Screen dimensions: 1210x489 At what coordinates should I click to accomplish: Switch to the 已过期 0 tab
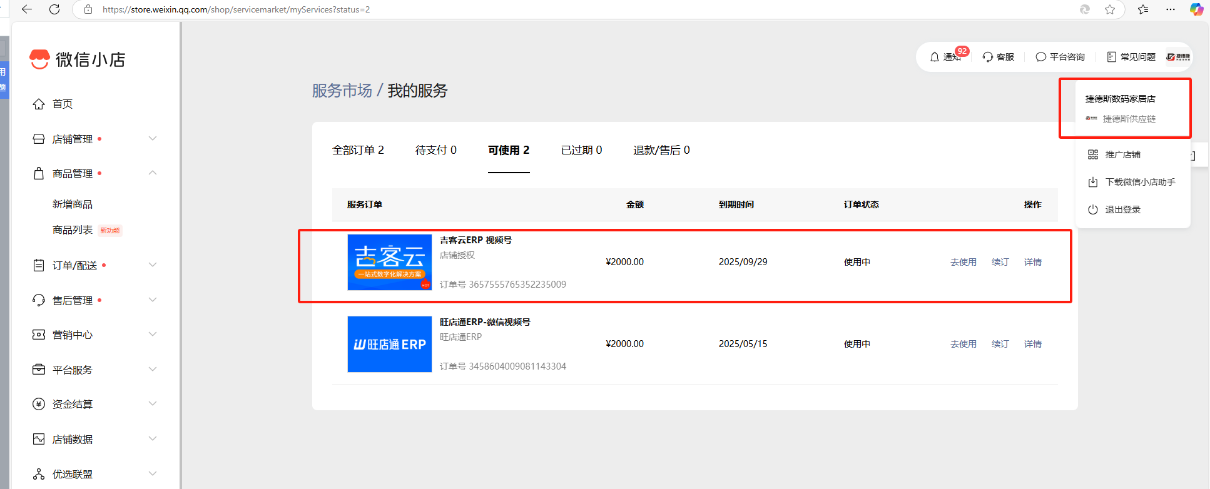582,150
